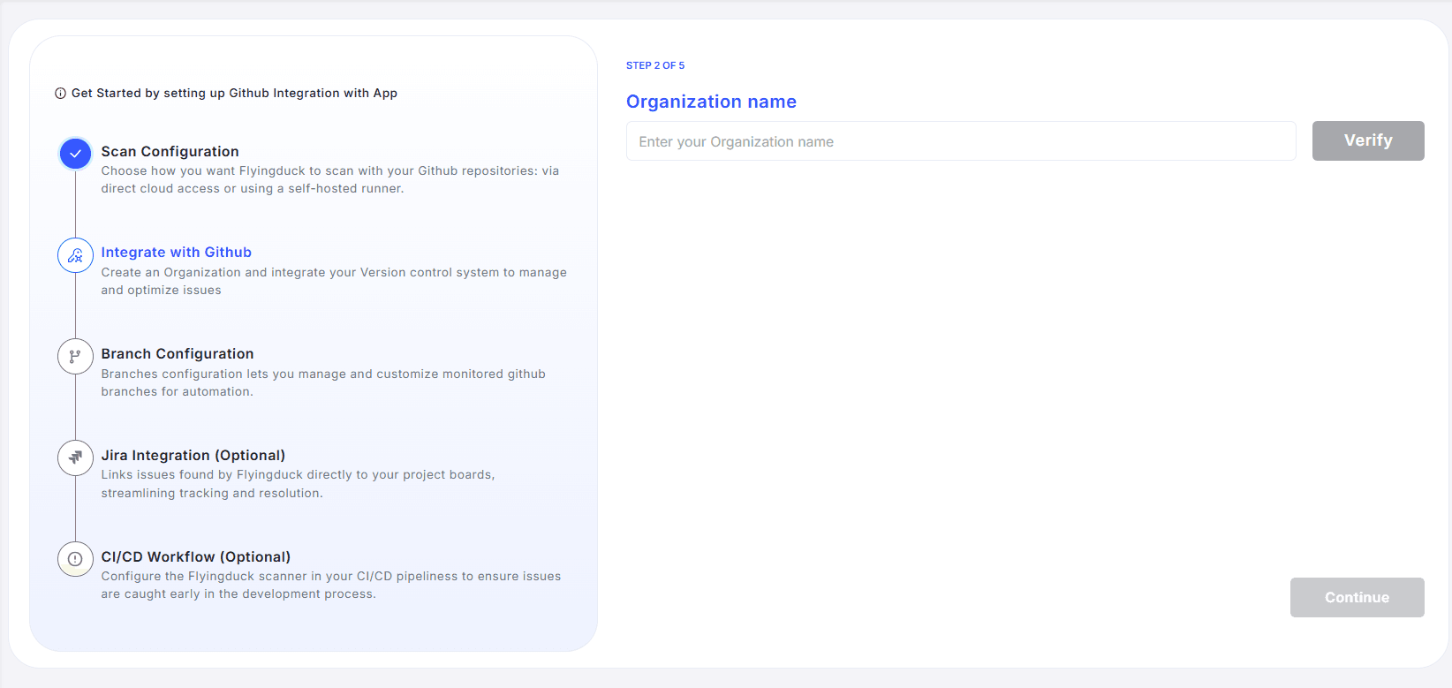Click the info icon beside Get Started

[60, 94]
